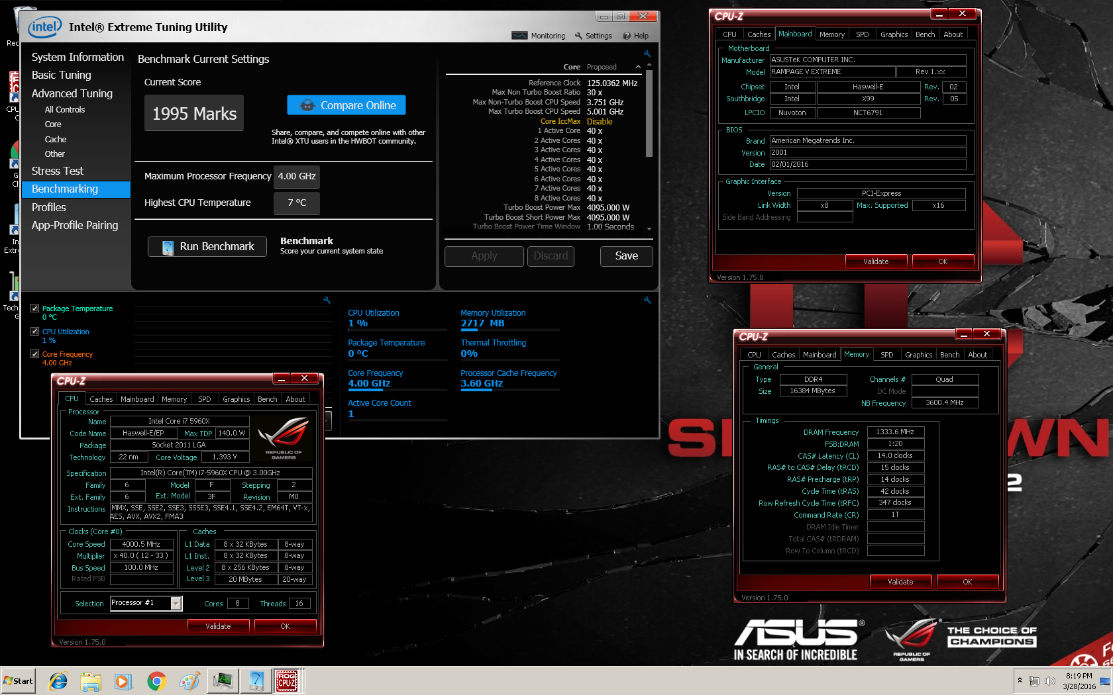Screen dimensions: 1113x695
Task: Open Processor #1 selection dropdown
Action: click(176, 603)
